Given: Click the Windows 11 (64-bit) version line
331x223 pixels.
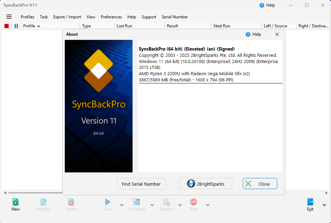Looking at the screenshot, I should pyautogui.click(x=208, y=64).
